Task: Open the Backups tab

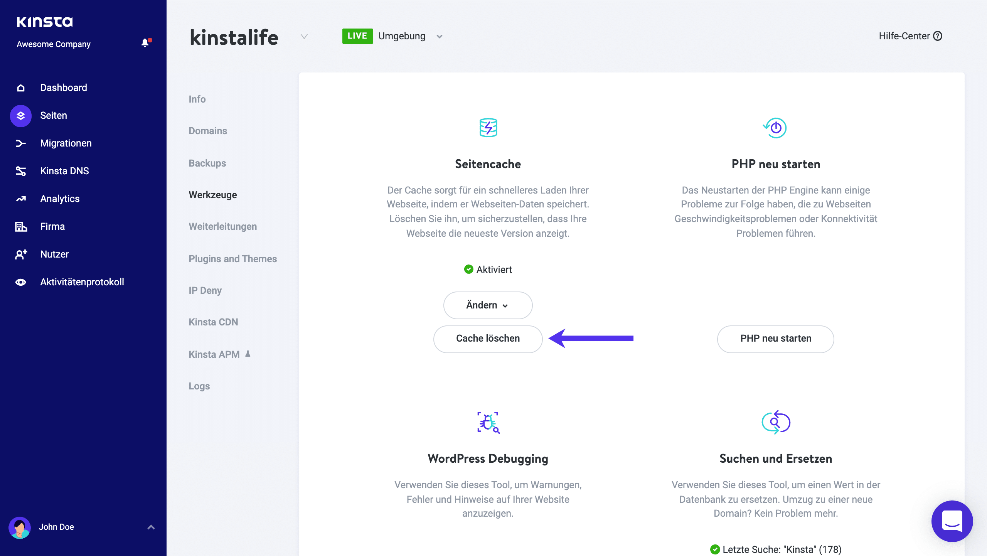Action: click(x=207, y=163)
